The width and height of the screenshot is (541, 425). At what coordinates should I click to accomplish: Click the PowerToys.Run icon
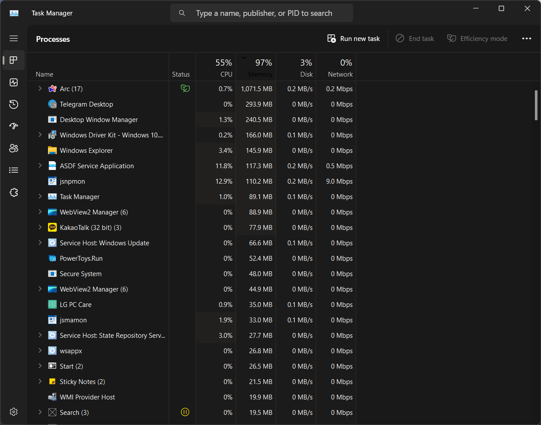tap(52, 258)
